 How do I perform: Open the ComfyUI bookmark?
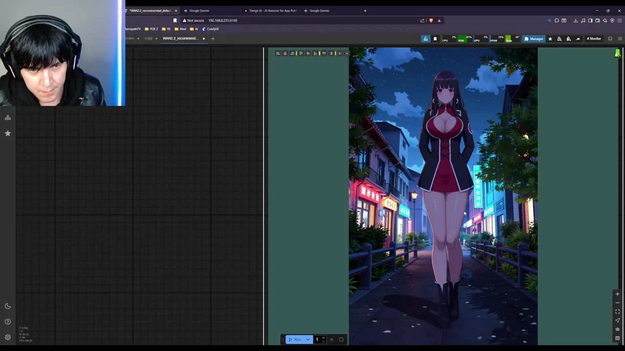pyautogui.click(x=210, y=29)
